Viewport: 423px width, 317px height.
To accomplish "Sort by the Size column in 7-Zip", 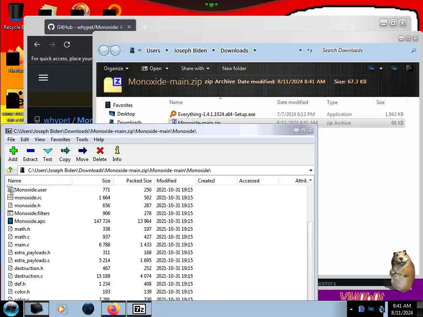I will pos(93,181).
